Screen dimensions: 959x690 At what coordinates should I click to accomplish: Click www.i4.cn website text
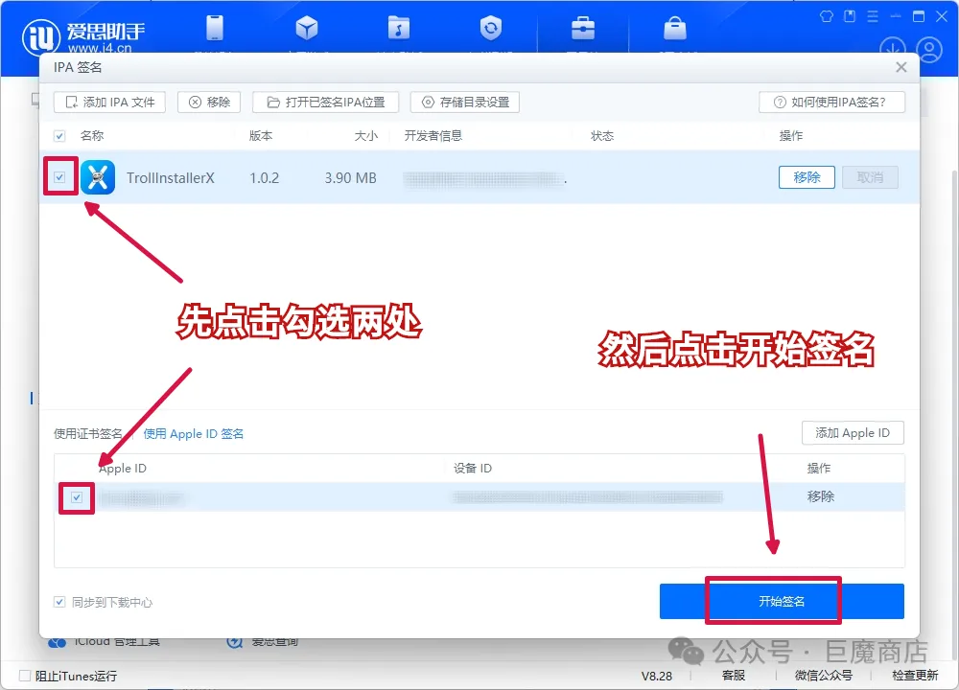point(100,48)
